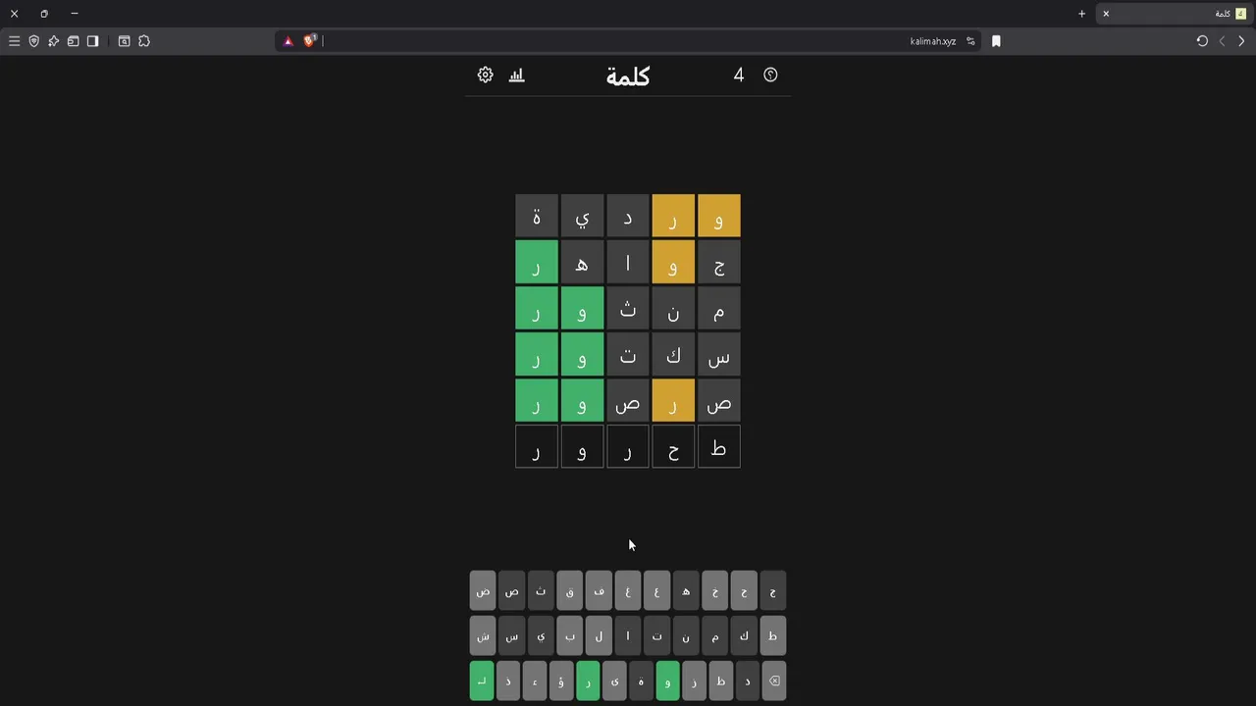
Task: Tap the ق key on the keyboard
Action: tap(570, 590)
